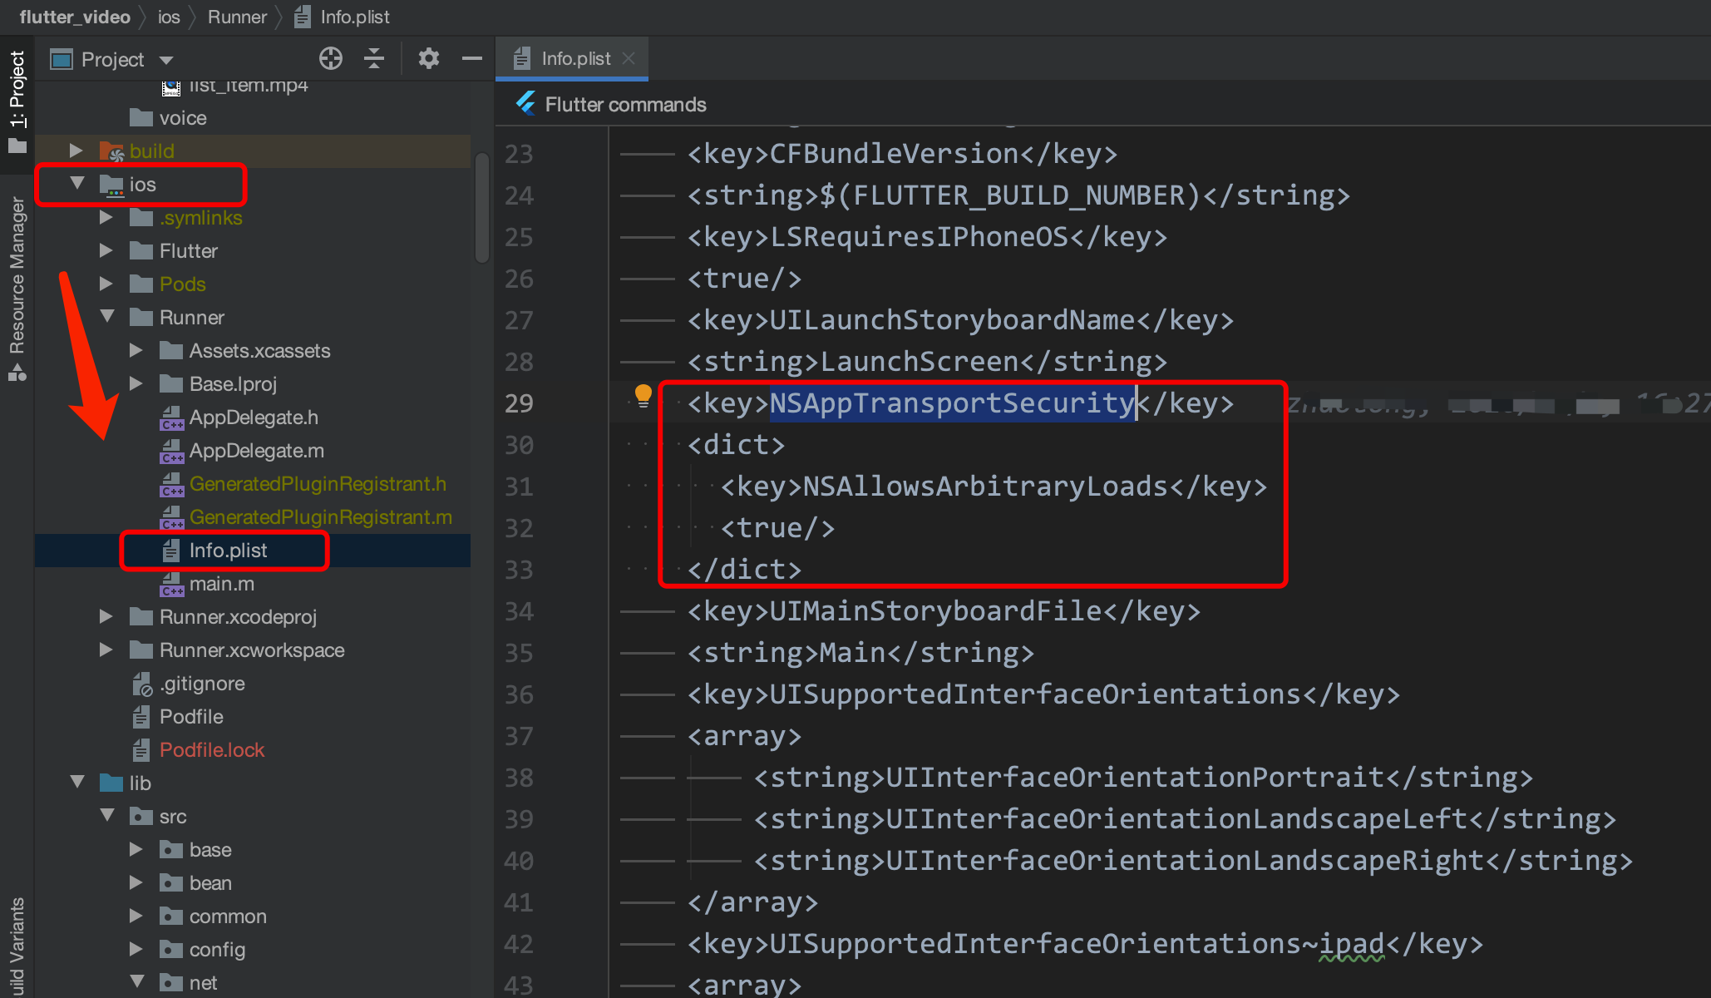Open Project panel settings gear
1711x998 pixels.
[428, 58]
